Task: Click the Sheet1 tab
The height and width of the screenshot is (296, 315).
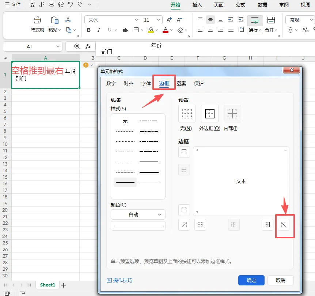Action: point(48,285)
